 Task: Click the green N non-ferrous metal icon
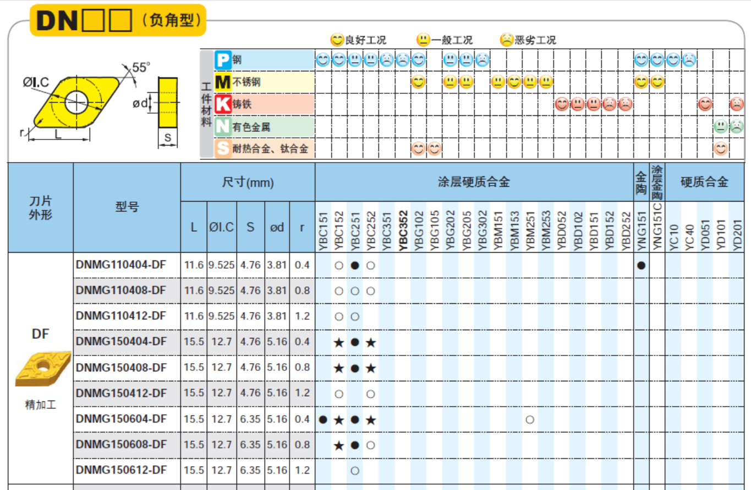(x=223, y=127)
